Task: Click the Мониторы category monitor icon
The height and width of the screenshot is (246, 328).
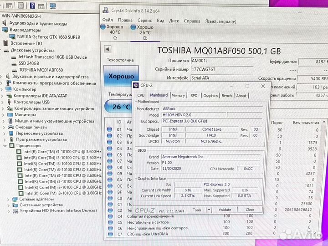Action: pos(10,115)
